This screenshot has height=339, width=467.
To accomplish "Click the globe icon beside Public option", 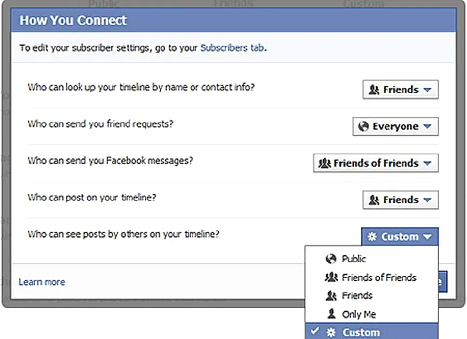I will point(331,259).
